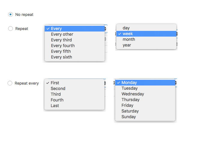Select Second in the ordinal list
213x150 pixels.
58,88
